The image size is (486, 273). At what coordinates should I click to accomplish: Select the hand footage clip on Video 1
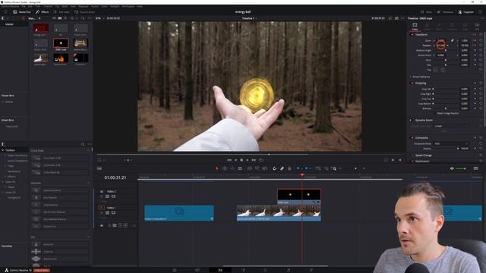pos(279,213)
